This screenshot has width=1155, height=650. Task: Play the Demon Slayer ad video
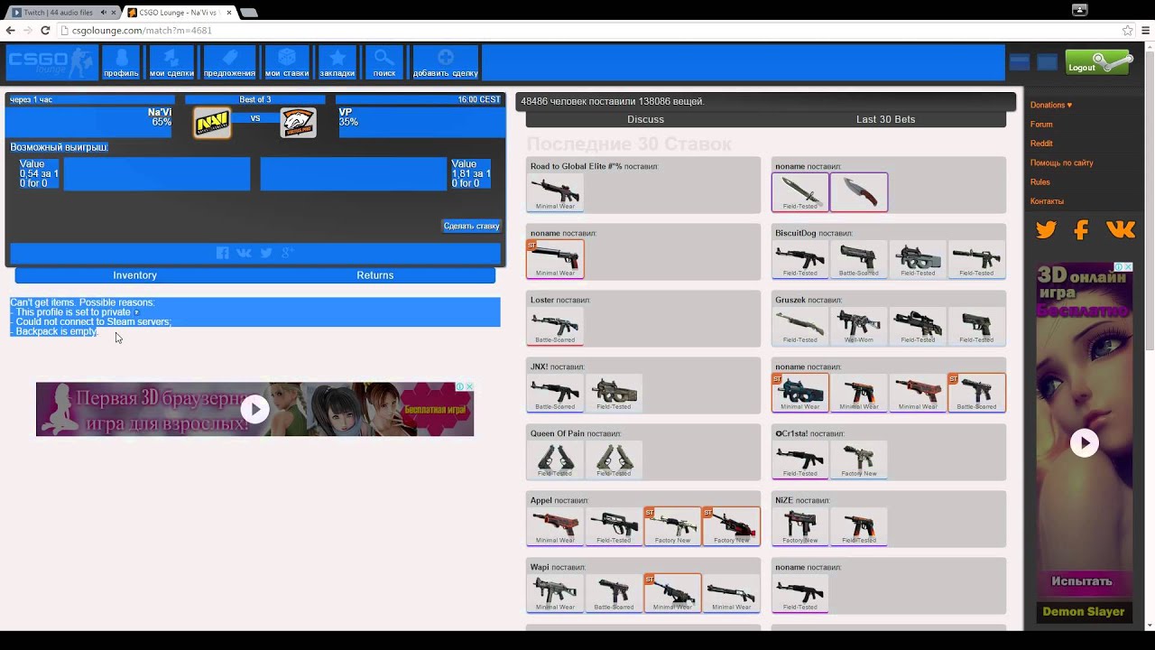point(1084,442)
